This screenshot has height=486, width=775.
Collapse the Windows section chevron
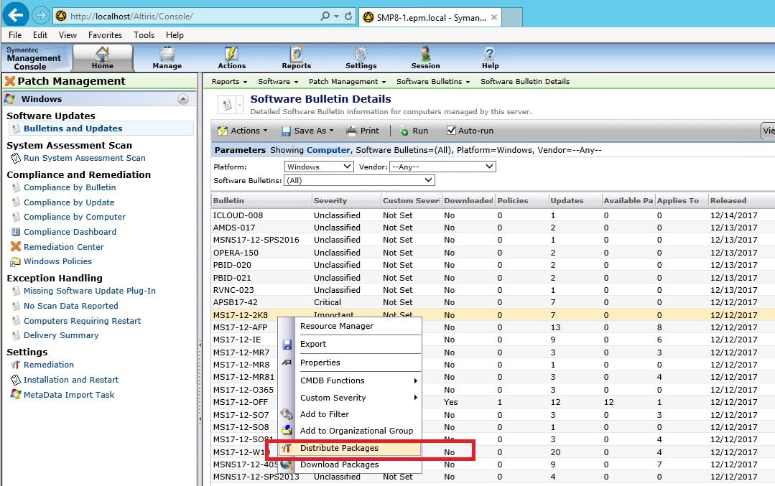coord(183,99)
